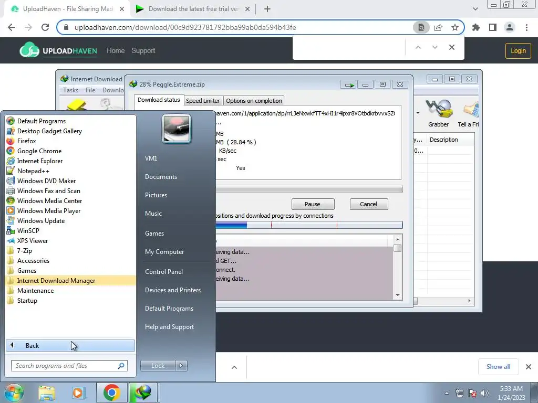The image size is (538, 403).
Task: Select the Download status tab
Action: 159,100
